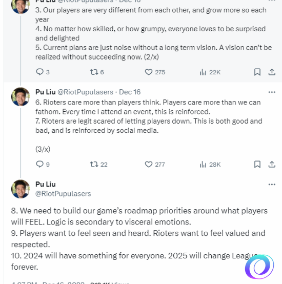The width and height of the screenshot is (282, 284).
Task: Share the (3/x) tweet
Action: click(272, 164)
